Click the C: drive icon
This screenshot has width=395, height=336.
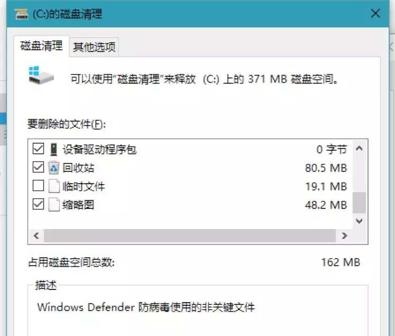click(41, 77)
